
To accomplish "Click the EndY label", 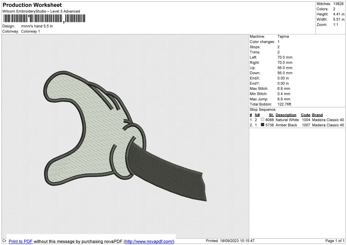I will [255, 83].
